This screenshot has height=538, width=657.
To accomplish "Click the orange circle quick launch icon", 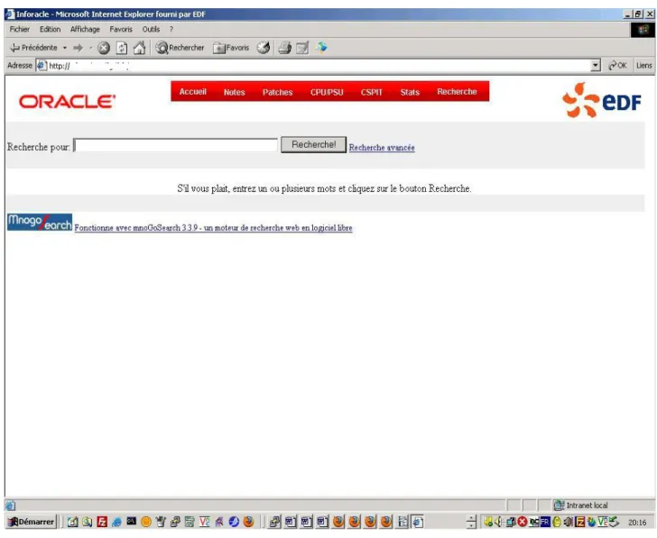I will coord(146,522).
